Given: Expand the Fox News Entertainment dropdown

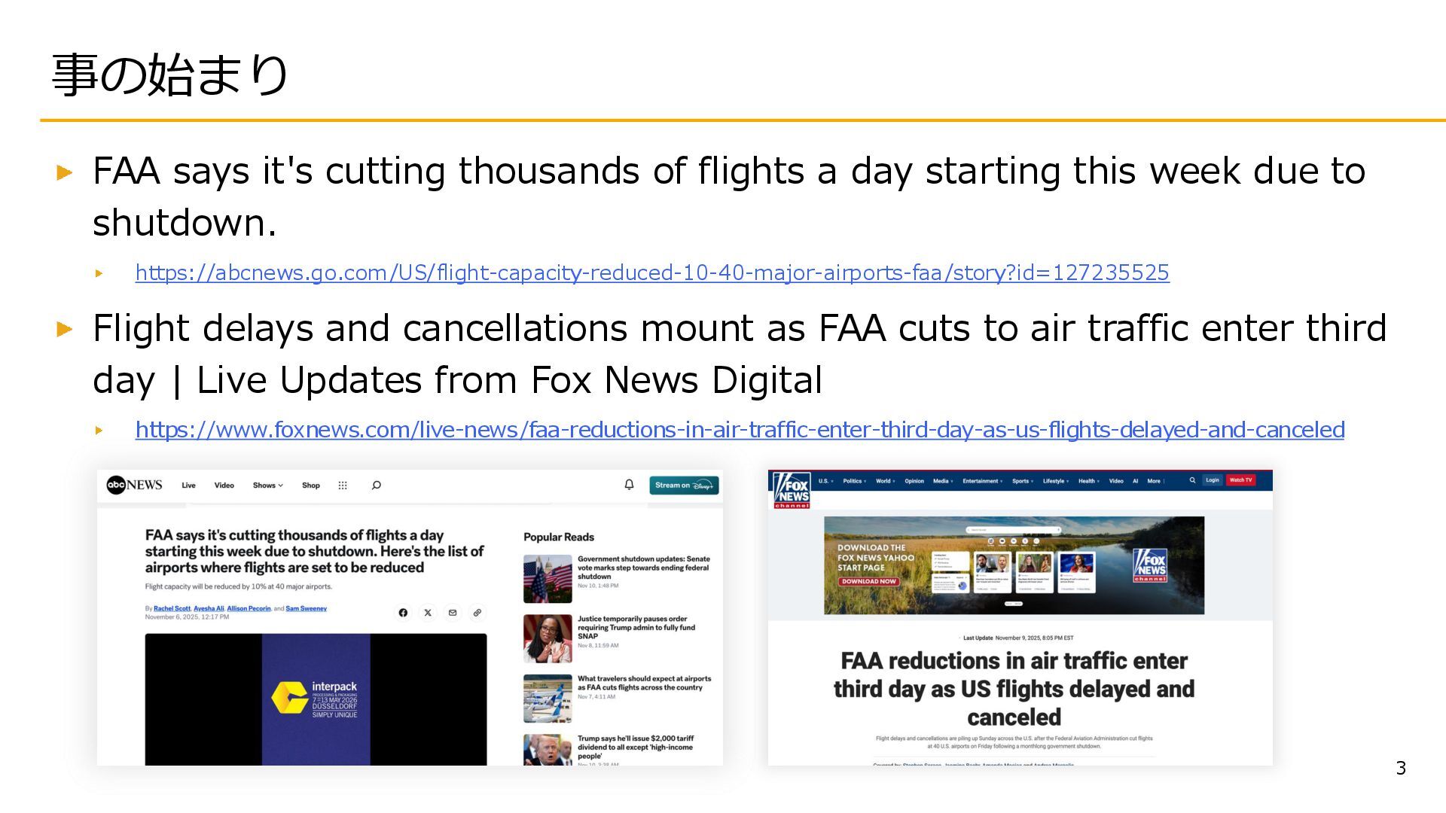Looking at the screenshot, I should pyautogui.click(x=982, y=481).
